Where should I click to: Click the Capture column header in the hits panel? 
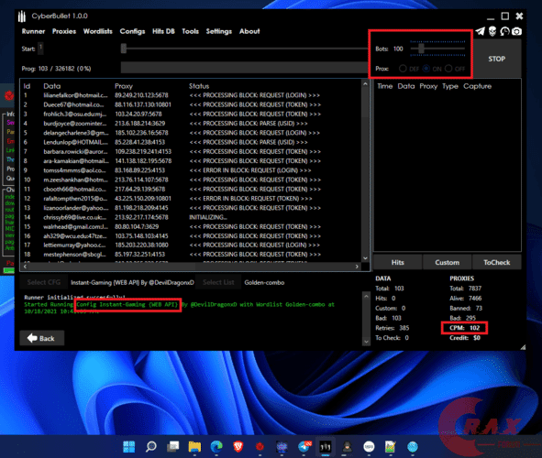click(x=477, y=86)
